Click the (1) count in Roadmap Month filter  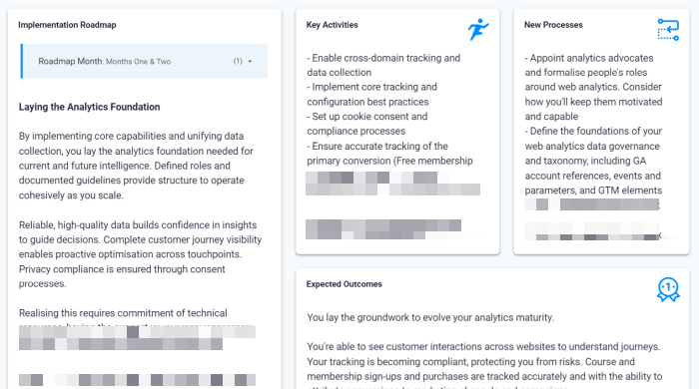click(238, 62)
